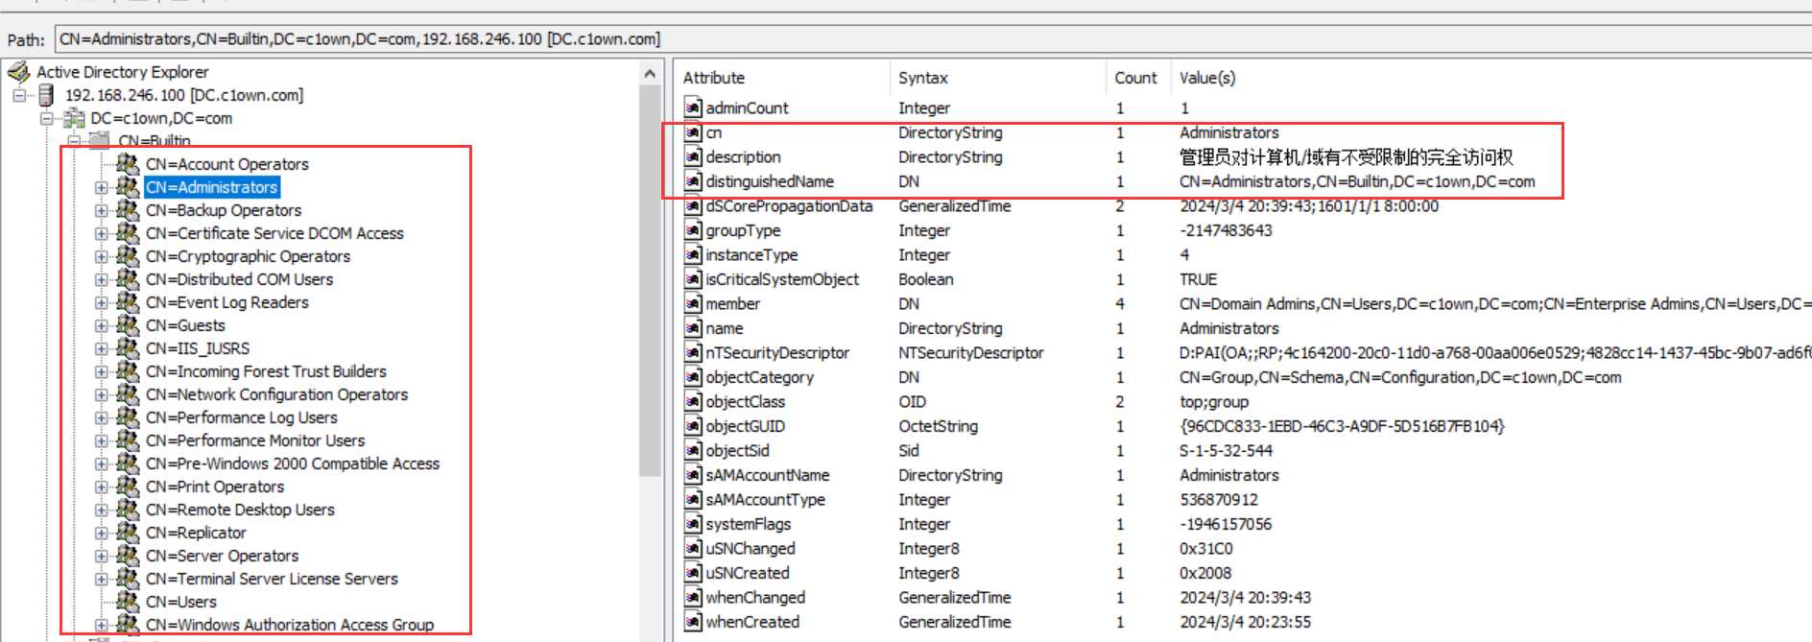Select CN=Network Configuration Operators
The height and width of the screenshot is (642, 1812).
276,394
